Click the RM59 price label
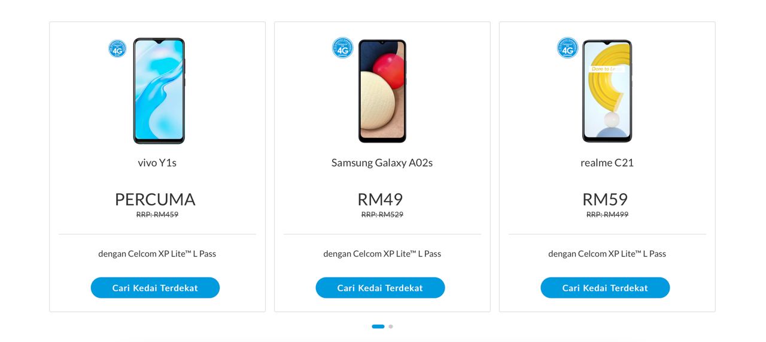The width and height of the screenshot is (766, 342). point(605,199)
